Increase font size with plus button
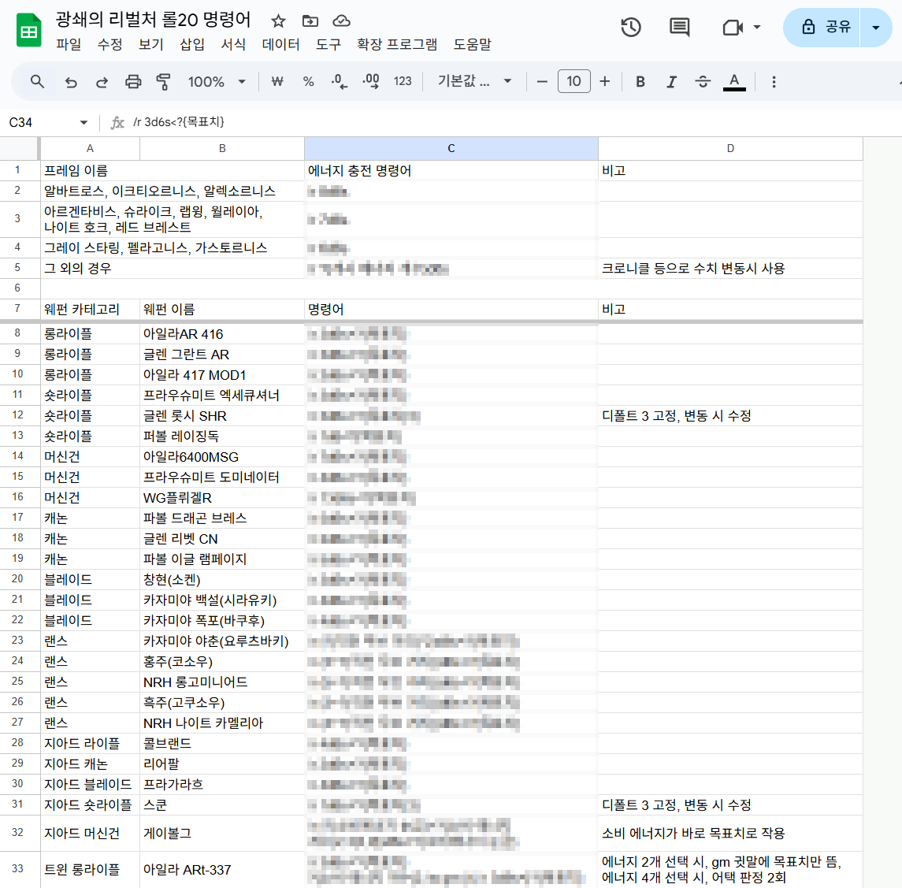The height and width of the screenshot is (888, 902). [x=604, y=82]
